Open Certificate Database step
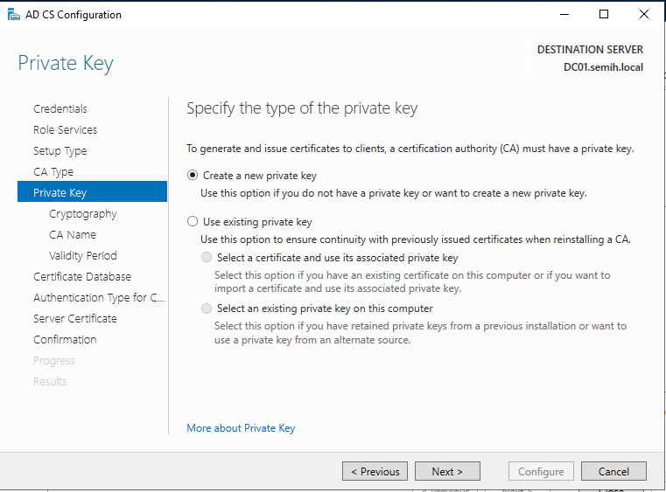666x492 pixels. [x=82, y=276]
